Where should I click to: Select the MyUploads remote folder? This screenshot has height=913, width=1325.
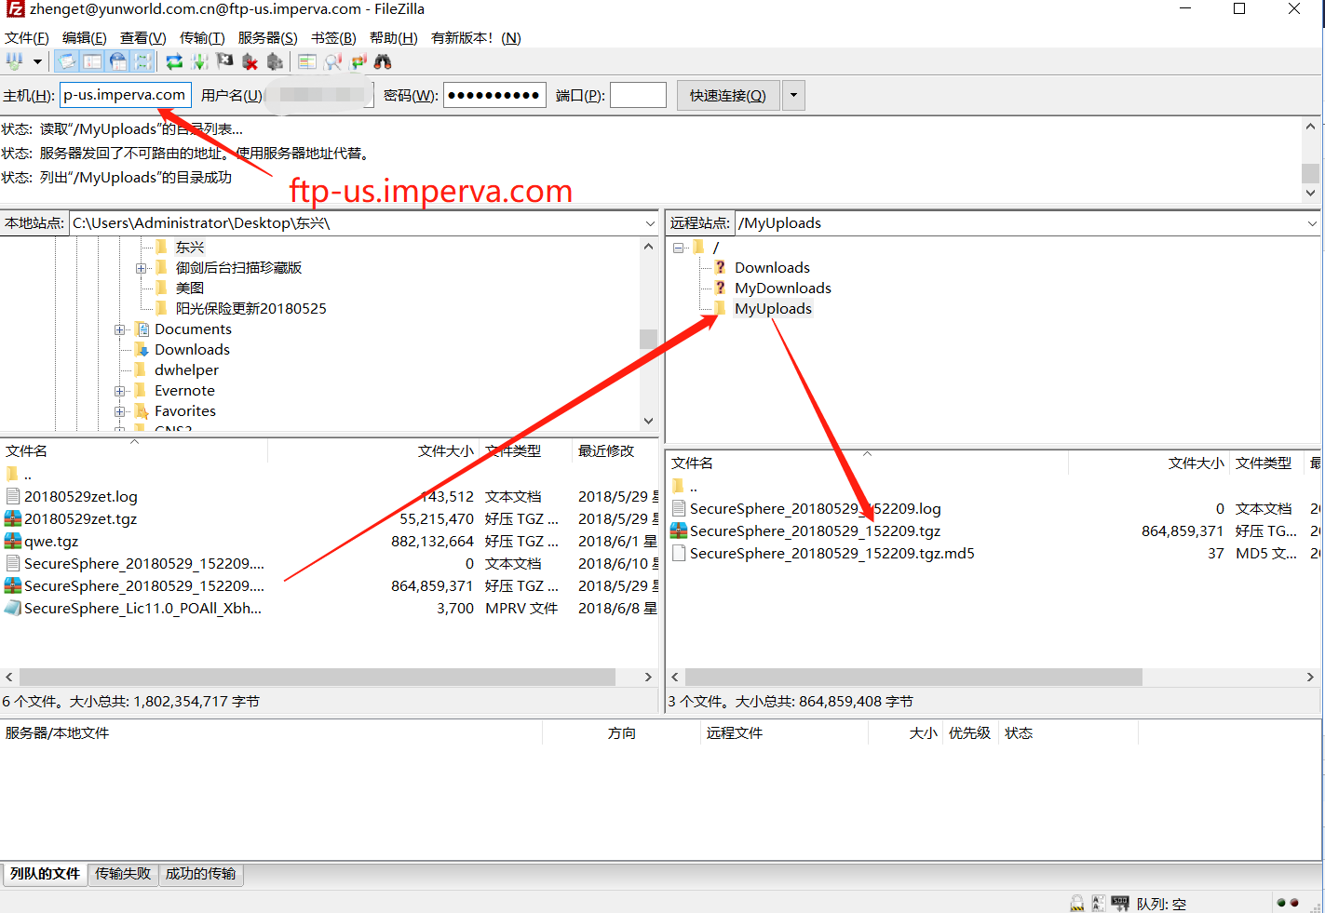point(773,309)
